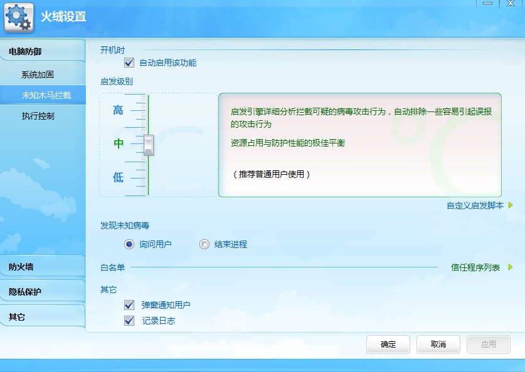The image size is (525, 372).
Task: Disable the 记录日志 checkbox
Action: [129, 321]
